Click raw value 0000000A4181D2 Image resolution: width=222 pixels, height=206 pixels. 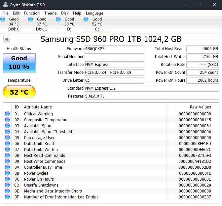195,162
